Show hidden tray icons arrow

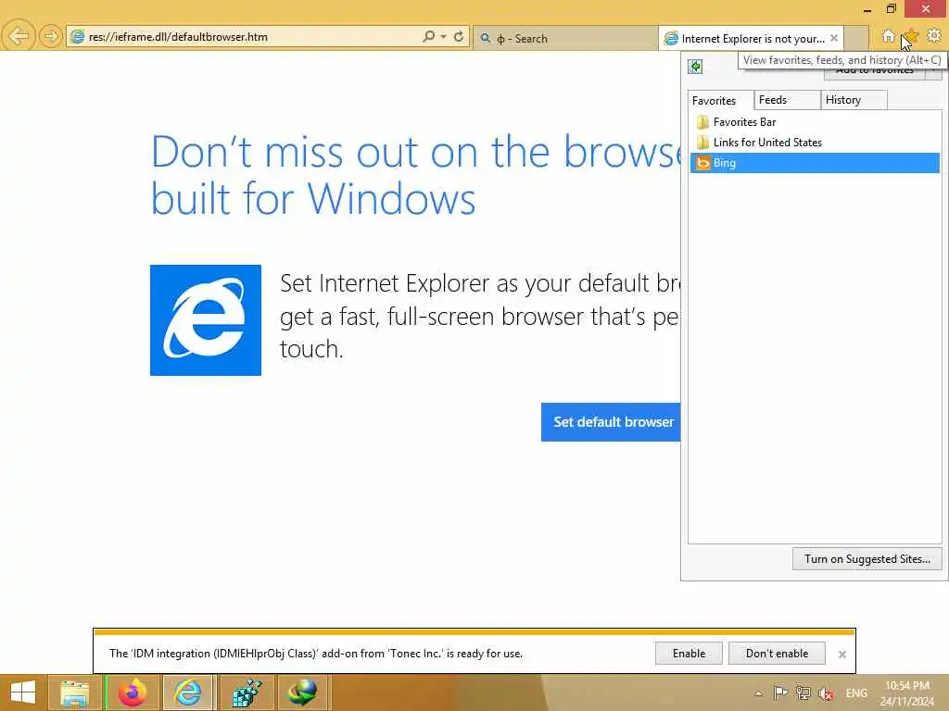[x=758, y=693]
